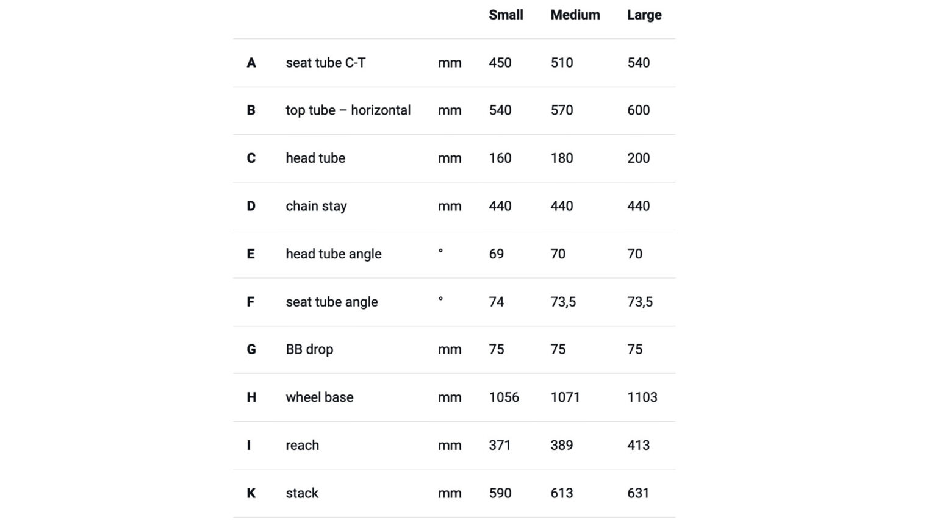
Task: Click the wheel base label
Action: (319, 397)
